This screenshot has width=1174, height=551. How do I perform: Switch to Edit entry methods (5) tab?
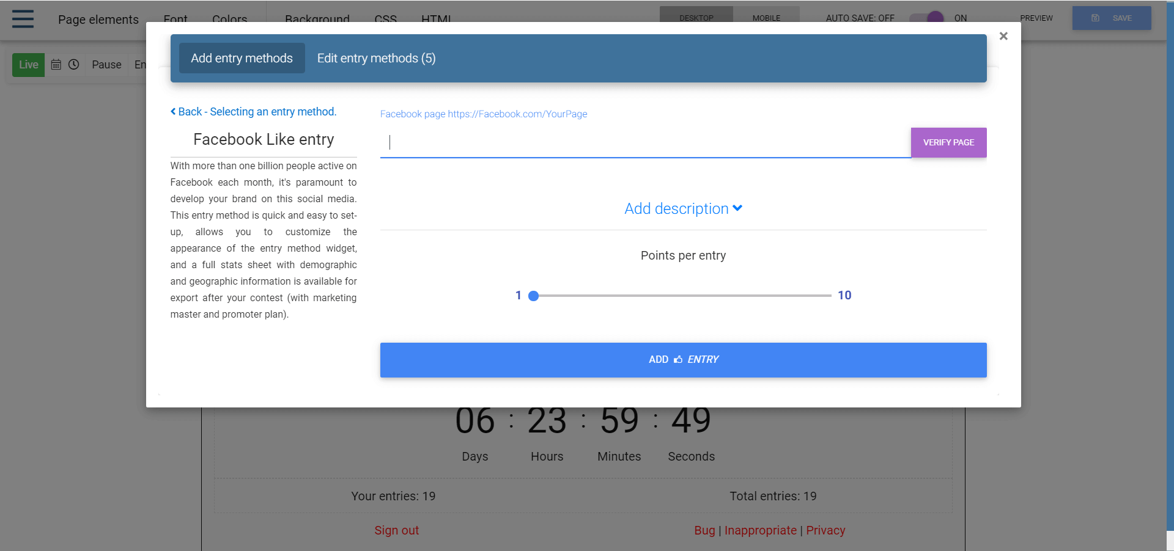tap(376, 58)
